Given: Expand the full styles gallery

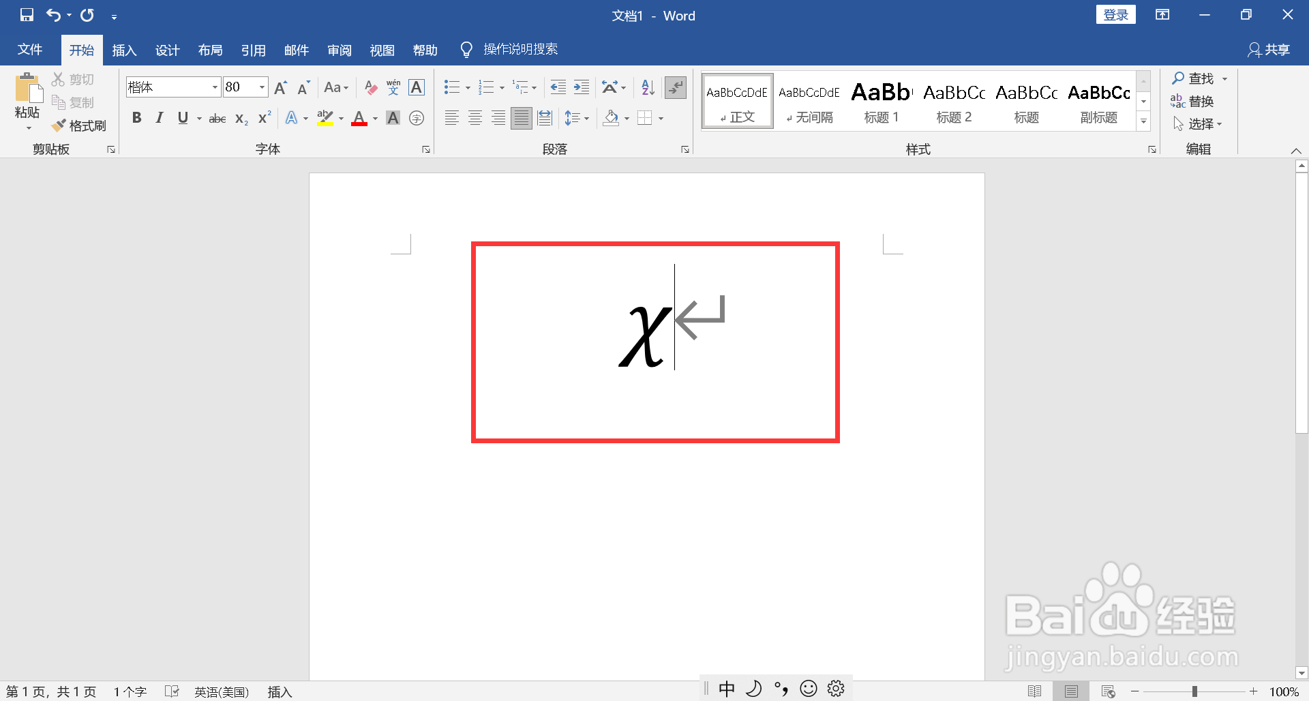Looking at the screenshot, I should pos(1143,121).
